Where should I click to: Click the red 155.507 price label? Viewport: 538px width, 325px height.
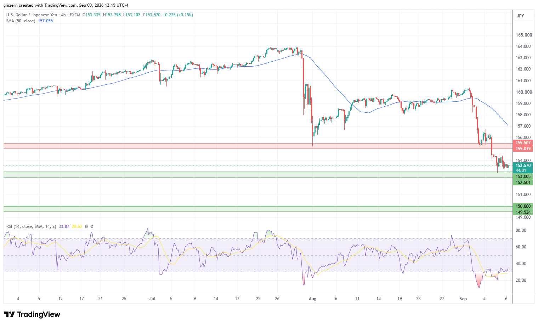pos(523,143)
